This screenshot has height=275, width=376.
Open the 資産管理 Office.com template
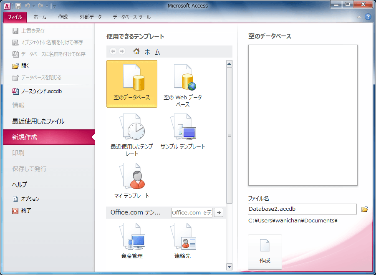point(132,241)
